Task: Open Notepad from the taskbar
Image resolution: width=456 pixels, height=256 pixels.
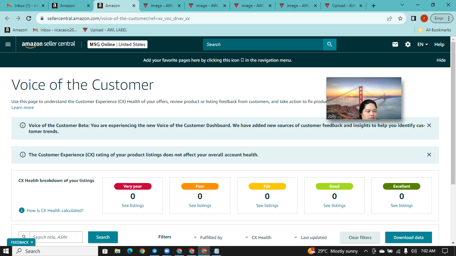Action: [216, 251]
